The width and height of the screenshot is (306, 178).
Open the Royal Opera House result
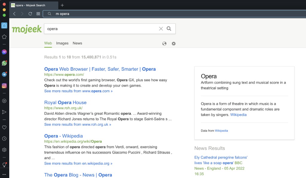coord(65,103)
